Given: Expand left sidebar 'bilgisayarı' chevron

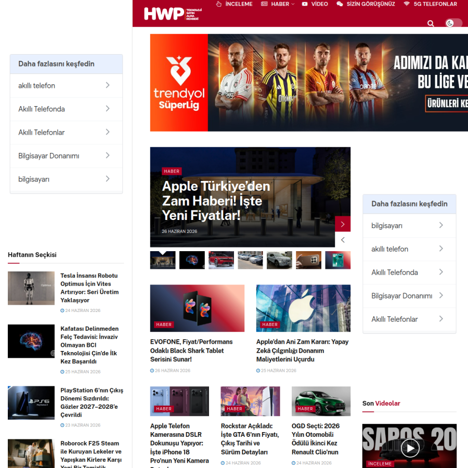Looking at the screenshot, I should (x=108, y=179).
